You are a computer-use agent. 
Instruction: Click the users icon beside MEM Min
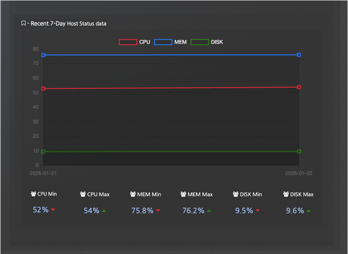[x=133, y=194]
